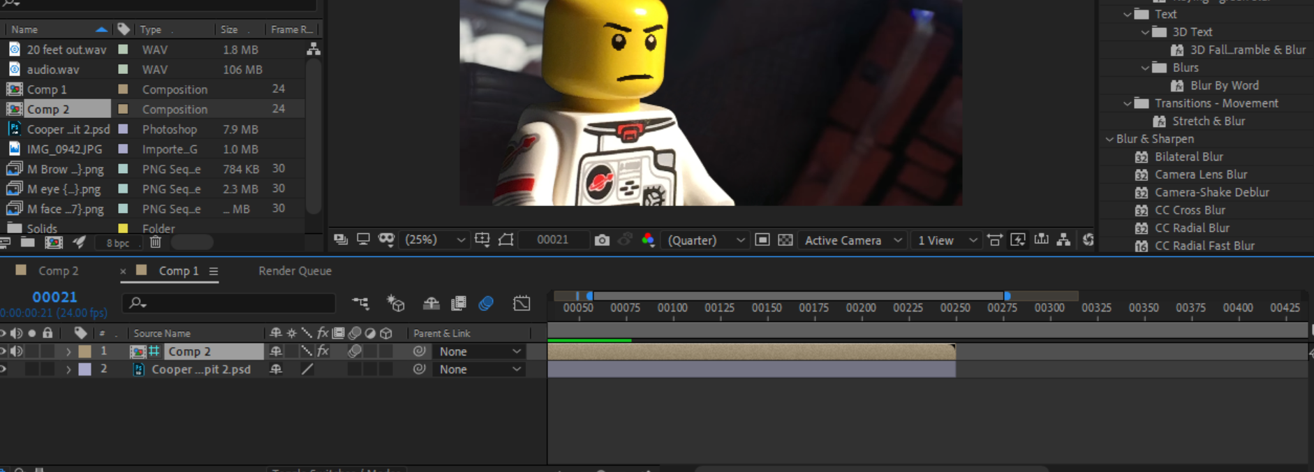Mute audio of the Comp 2 layer
Screen dimensions: 1314x472
pos(17,351)
